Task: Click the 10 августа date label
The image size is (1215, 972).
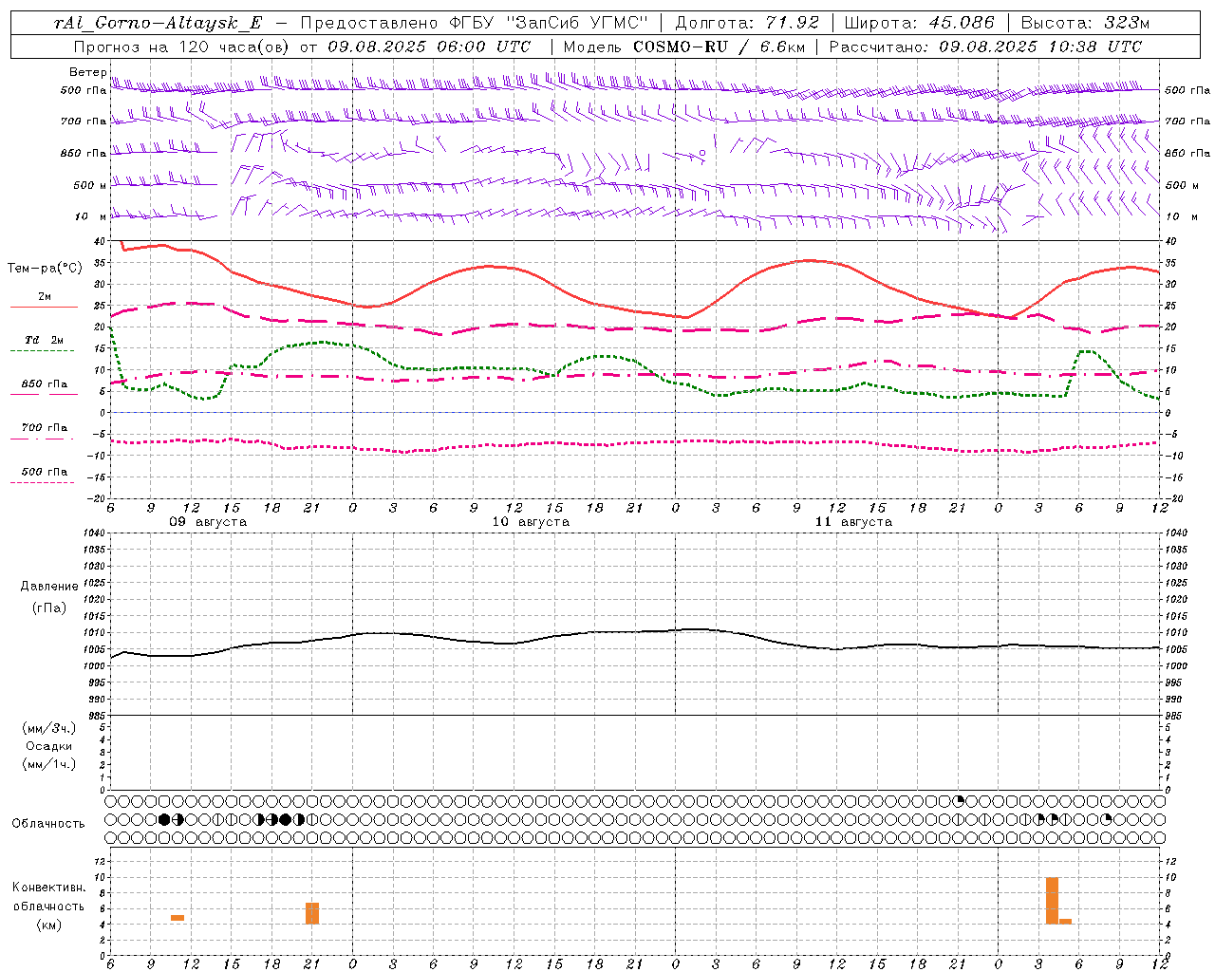Action: 531,522
